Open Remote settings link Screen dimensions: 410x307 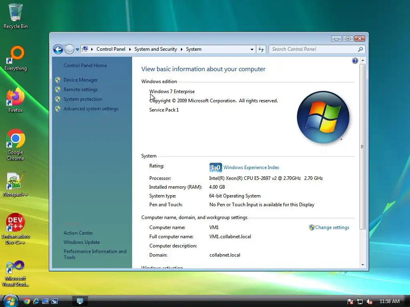tap(80, 90)
